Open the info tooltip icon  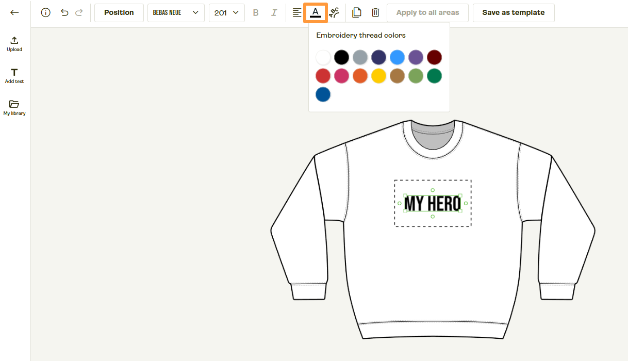click(x=45, y=12)
